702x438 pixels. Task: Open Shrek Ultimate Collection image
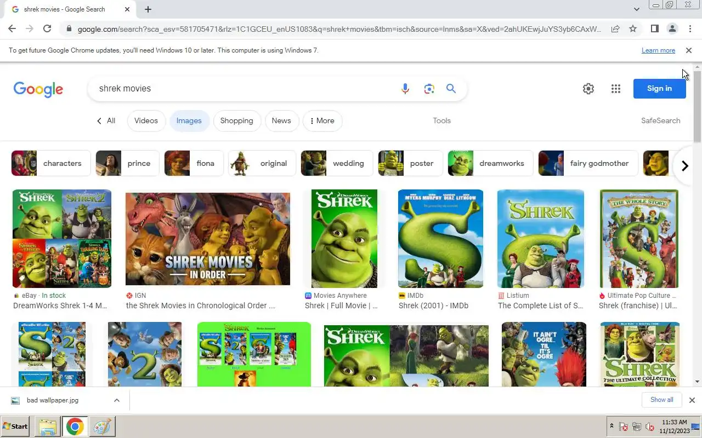(x=640, y=354)
